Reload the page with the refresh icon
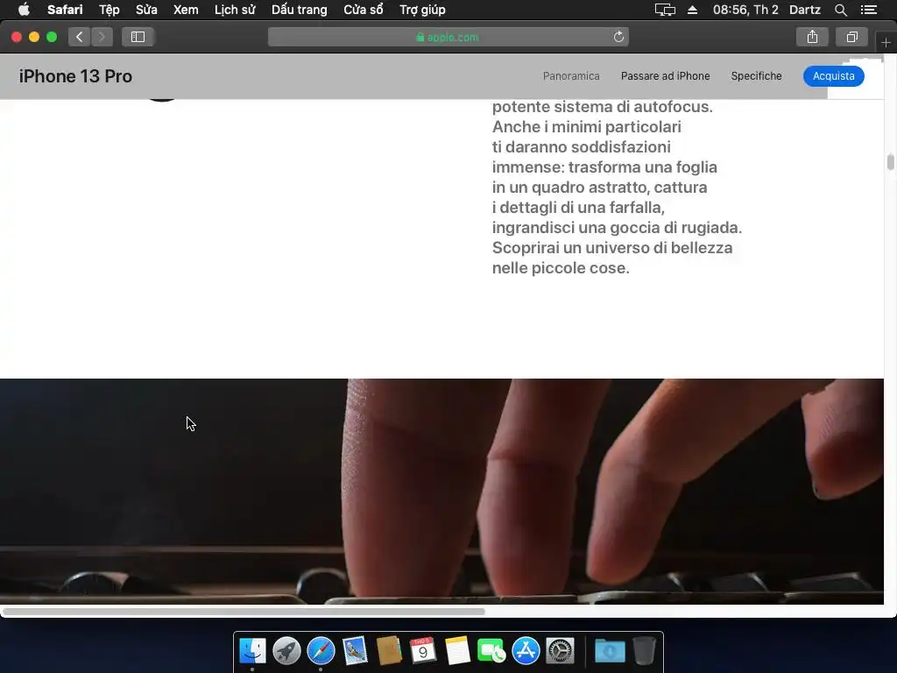 coord(618,37)
